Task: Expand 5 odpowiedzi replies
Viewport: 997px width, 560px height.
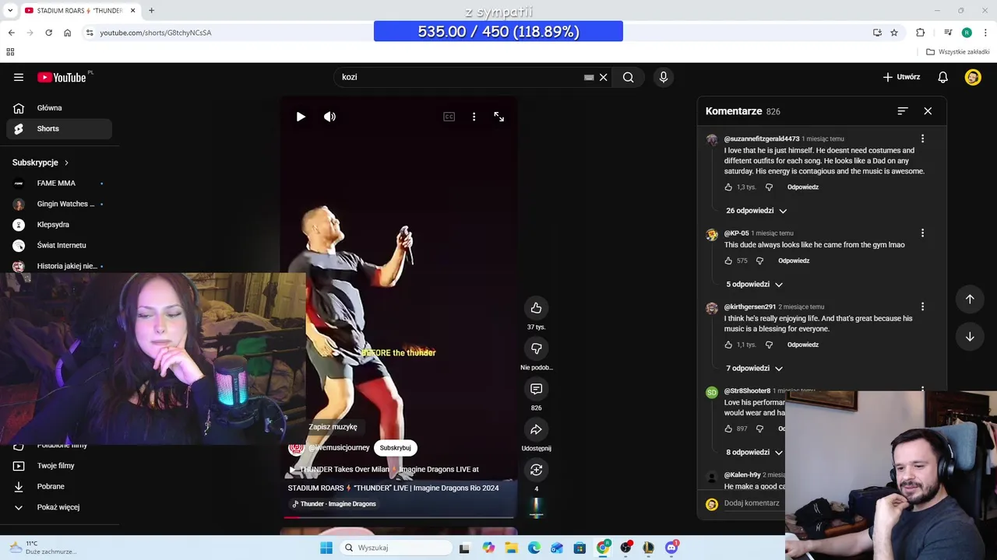Action: [754, 285]
